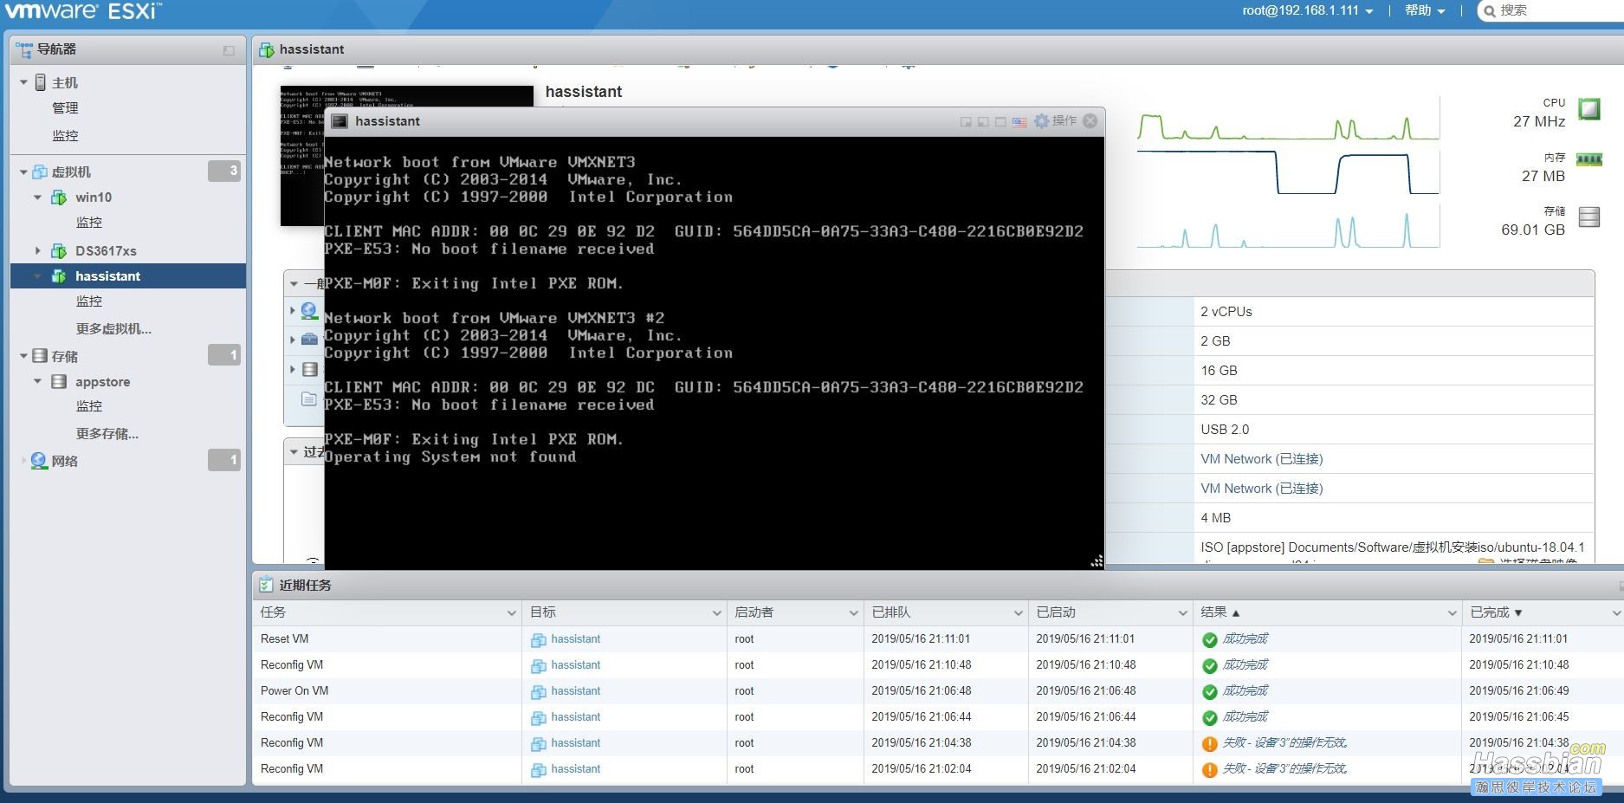Click the 失败 result link on the 21:02:04 task

1284,769
